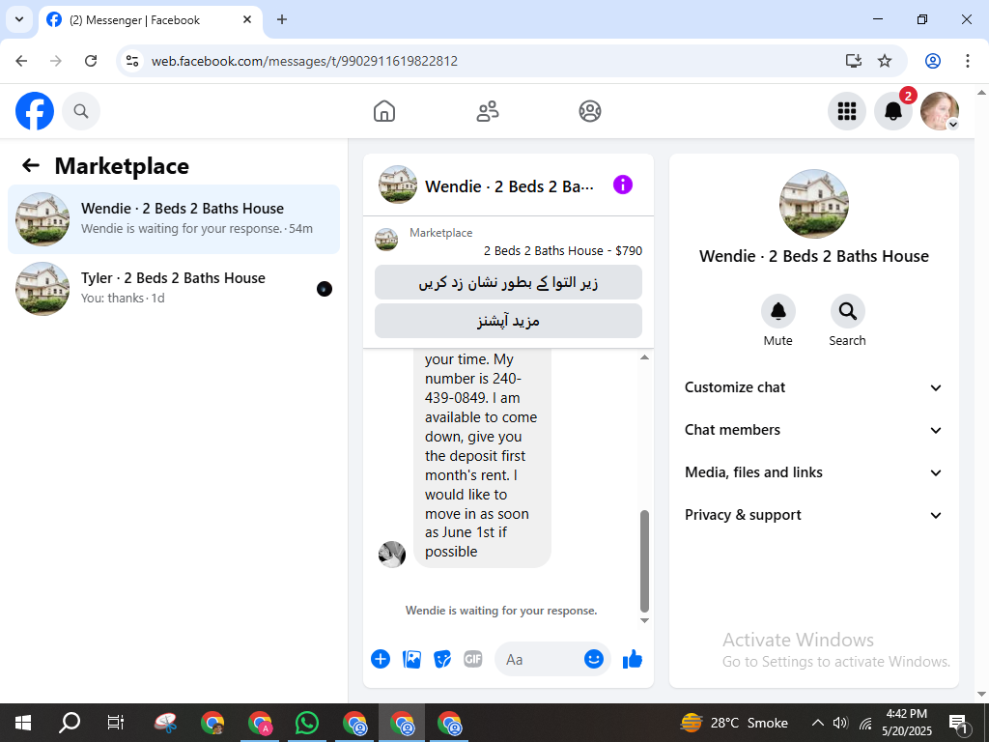Click the sender avatar beside the message
Screen dimensions: 989x742
coord(392,555)
